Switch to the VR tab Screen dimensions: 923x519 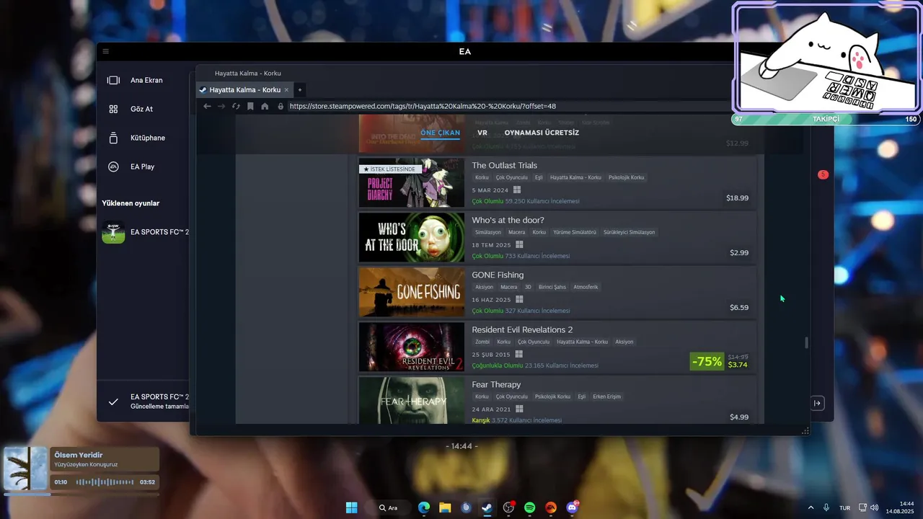[x=482, y=133]
